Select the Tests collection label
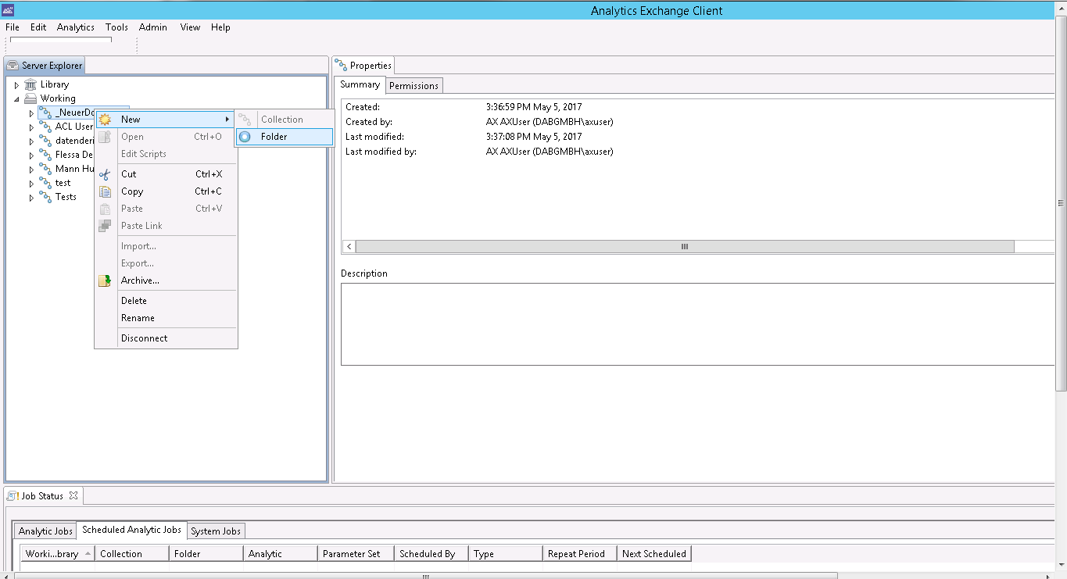 (x=66, y=197)
